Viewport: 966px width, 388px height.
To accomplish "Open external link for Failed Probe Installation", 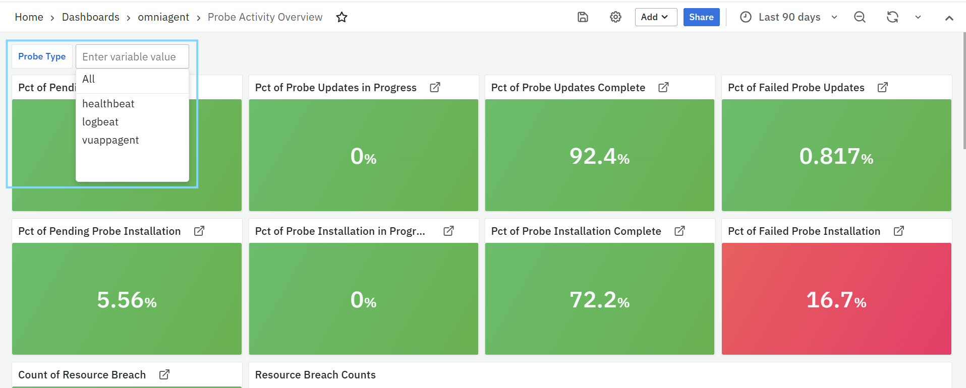I will [x=898, y=231].
